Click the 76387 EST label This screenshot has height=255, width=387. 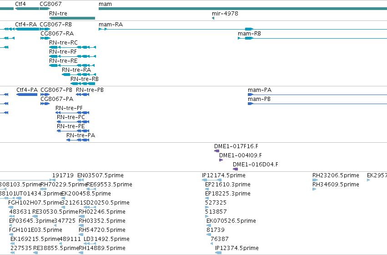[220, 239]
